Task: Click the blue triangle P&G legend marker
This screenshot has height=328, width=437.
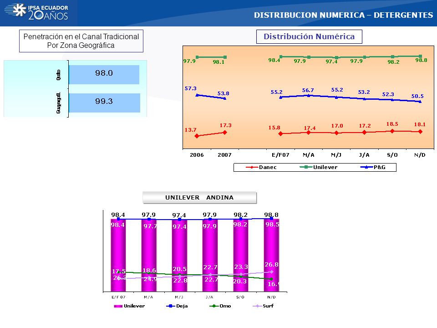Action: click(366, 167)
